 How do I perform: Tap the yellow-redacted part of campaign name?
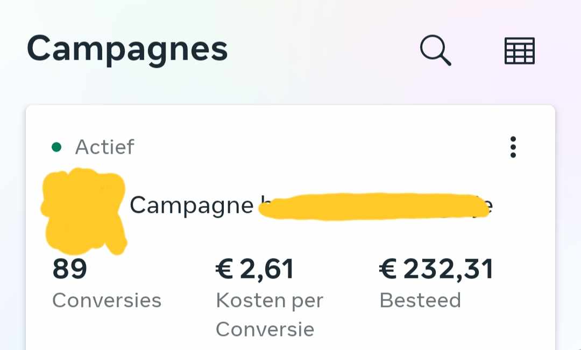tap(371, 206)
